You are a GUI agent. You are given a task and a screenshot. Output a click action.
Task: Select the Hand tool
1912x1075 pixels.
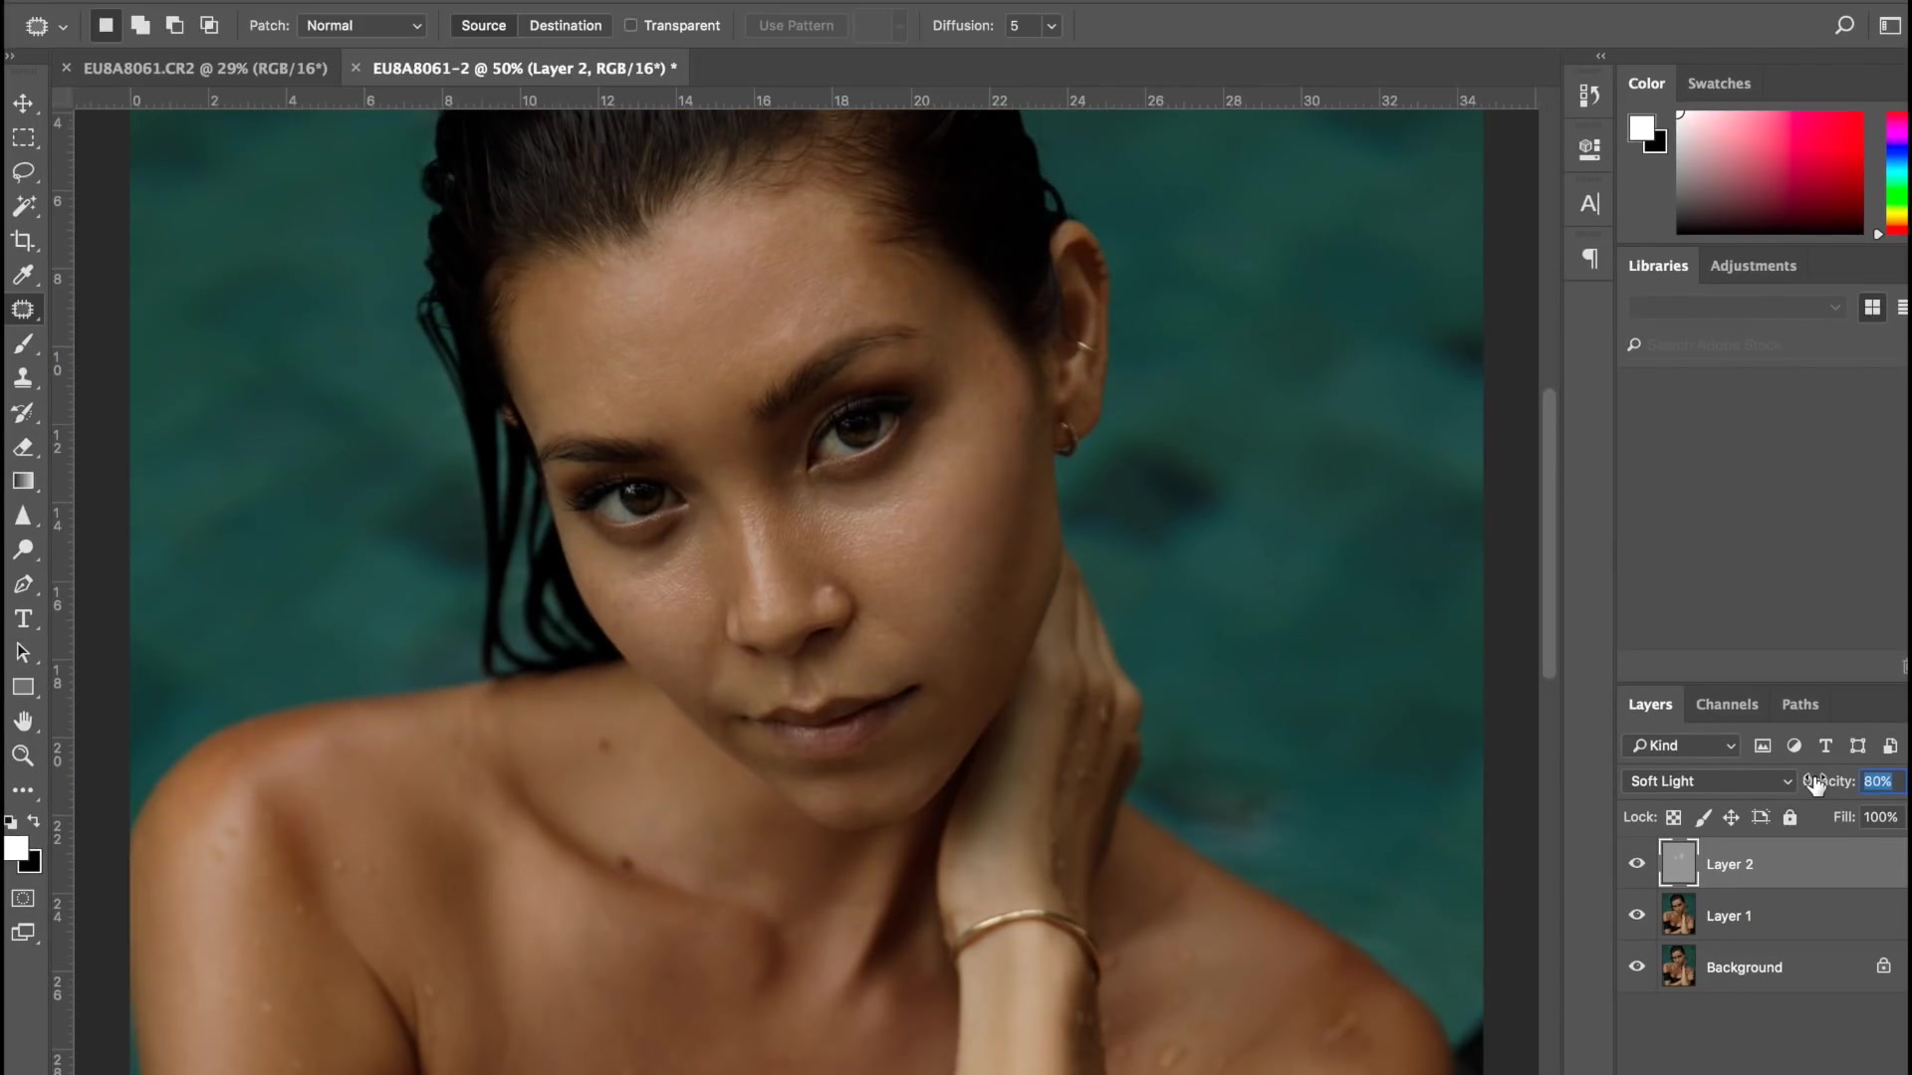point(23,721)
